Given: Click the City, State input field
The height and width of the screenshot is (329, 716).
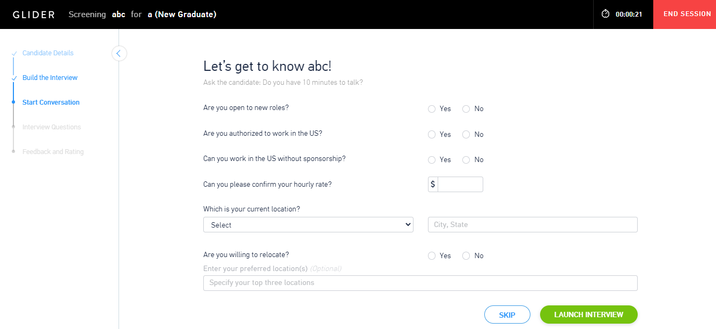Looking at the screenshot, I should pos(532,224).
